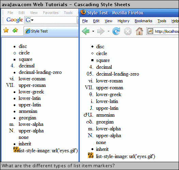Click the eyes.gif list marker image in Firefox

91,155
